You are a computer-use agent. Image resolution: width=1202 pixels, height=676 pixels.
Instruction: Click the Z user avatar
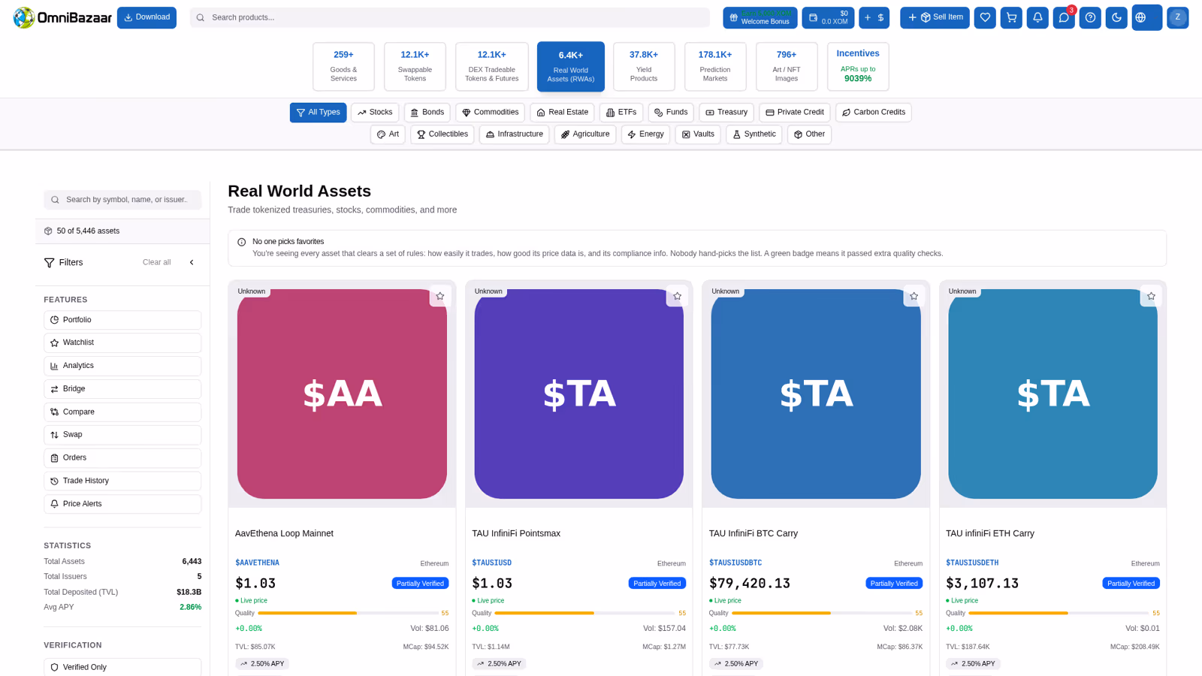pyautogui.click(x=1177, y=17)
